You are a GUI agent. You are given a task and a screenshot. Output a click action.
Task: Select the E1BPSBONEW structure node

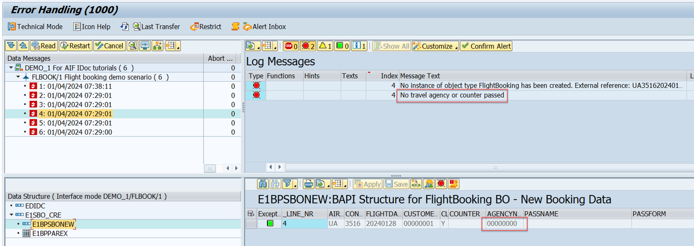click(x=53, y=224)
